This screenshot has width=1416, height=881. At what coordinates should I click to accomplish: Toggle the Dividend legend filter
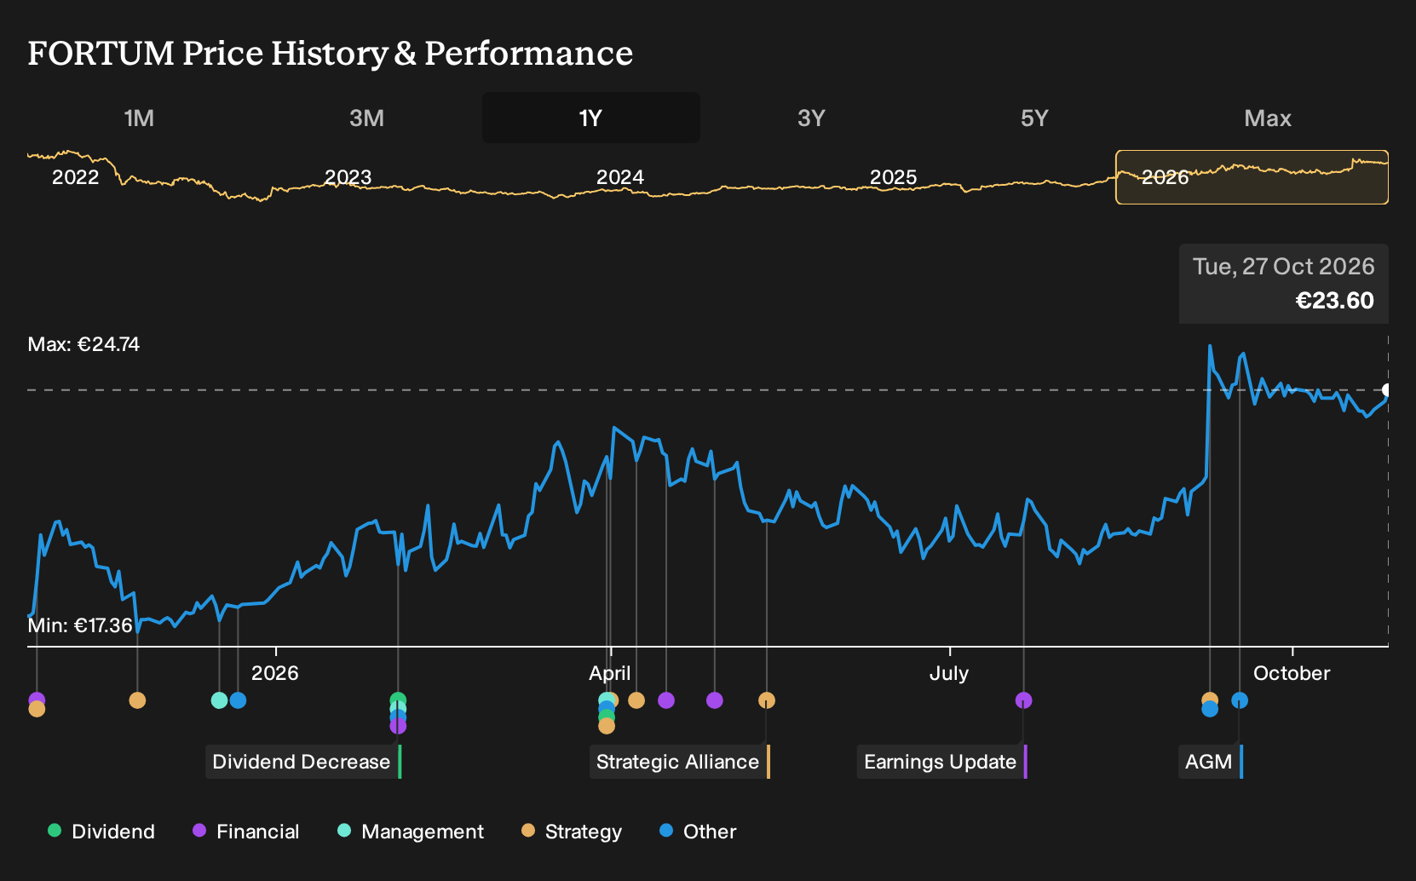tap(101, 832)
